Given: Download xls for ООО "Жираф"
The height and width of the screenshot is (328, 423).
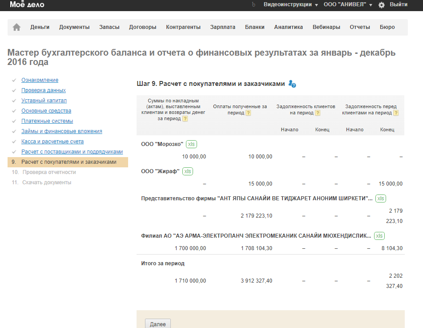Looking at the screenshot, I should (188, 171).
